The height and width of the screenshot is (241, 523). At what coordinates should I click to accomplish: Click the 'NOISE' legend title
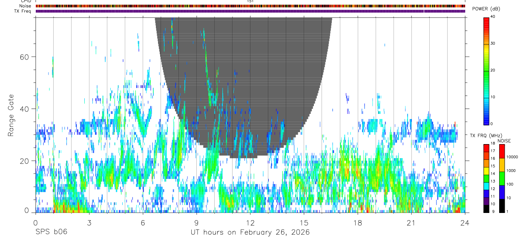pos(505,141)
